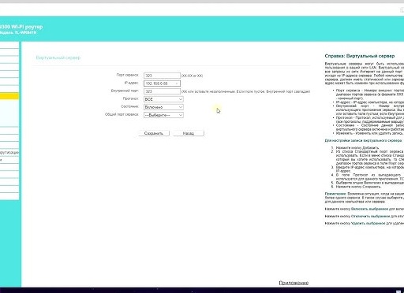404x293 pixels.
Task: Open the Приложение link at the bottom
Action: [294, 283]
